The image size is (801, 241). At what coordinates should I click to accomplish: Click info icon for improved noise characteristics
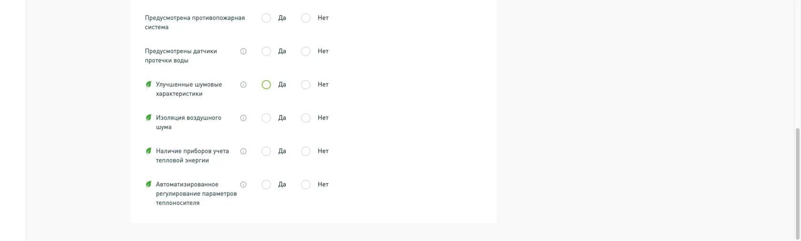[243, 85]
